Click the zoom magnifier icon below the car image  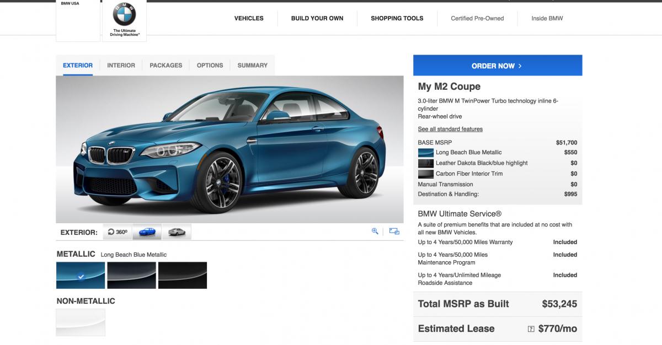point(375,231)
